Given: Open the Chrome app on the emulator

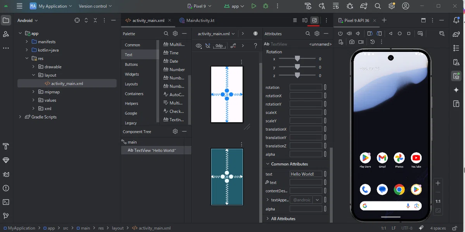Looking at the screenshot, I should [399, 189].
